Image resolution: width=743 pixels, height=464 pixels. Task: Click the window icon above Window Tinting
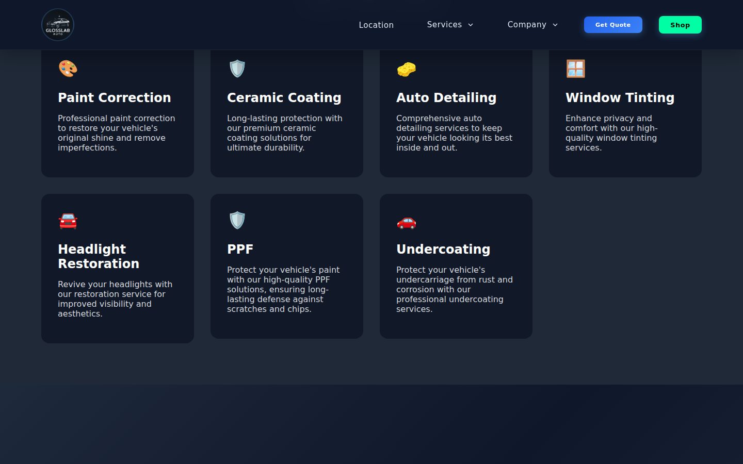coord(575,69)
